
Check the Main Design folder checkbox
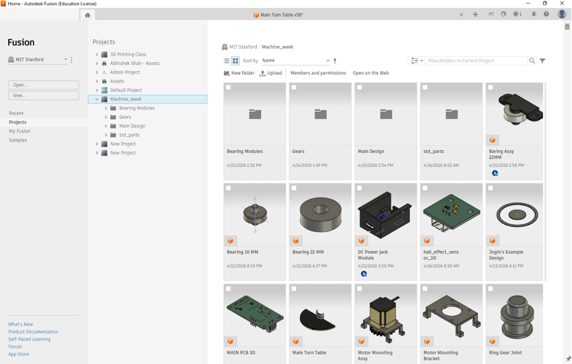pyautogui.click(x=359, y=87)
